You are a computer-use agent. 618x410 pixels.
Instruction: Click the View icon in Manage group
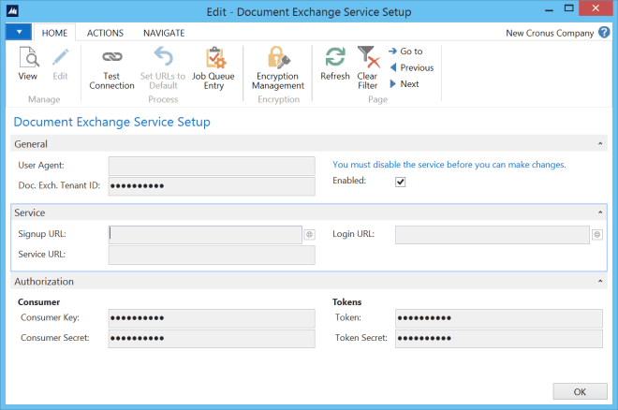[x=29, y=57]
